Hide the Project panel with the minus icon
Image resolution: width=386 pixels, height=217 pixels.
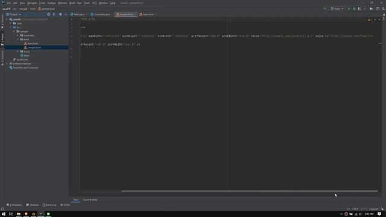[x=66, y=14]
